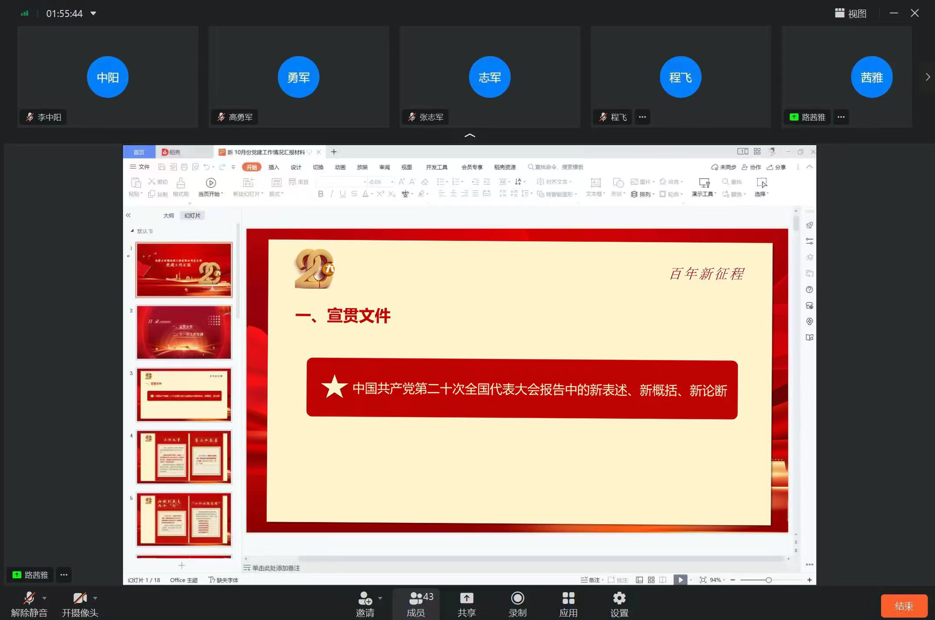Click the search commands field 查找命令
The width and height of the screenshot is (935, 620).
(556, 167)
